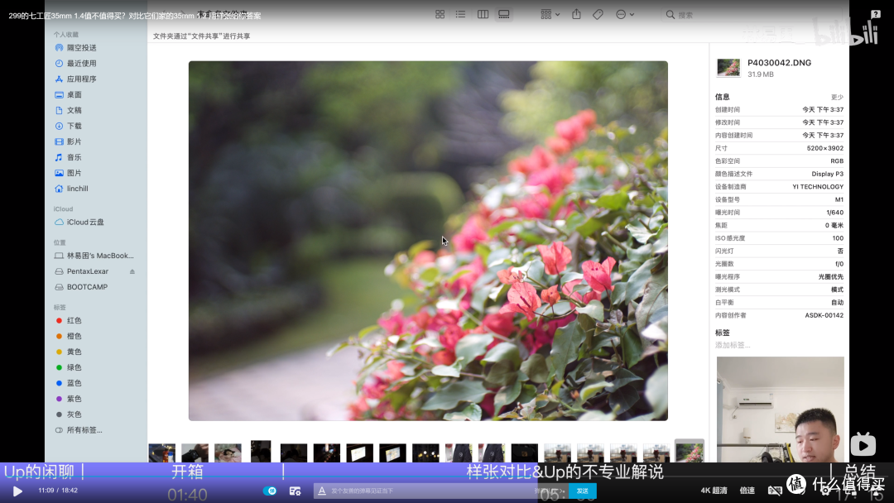Open 应用程序 applications folder
Viewport: 894px width, 503px height.
(x=76, y=79)
